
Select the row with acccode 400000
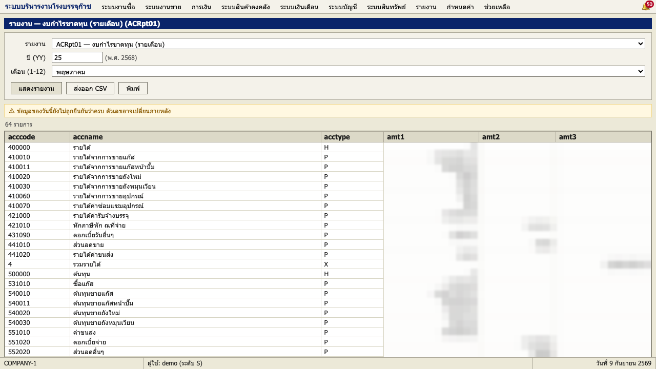(x=328, y=147)
